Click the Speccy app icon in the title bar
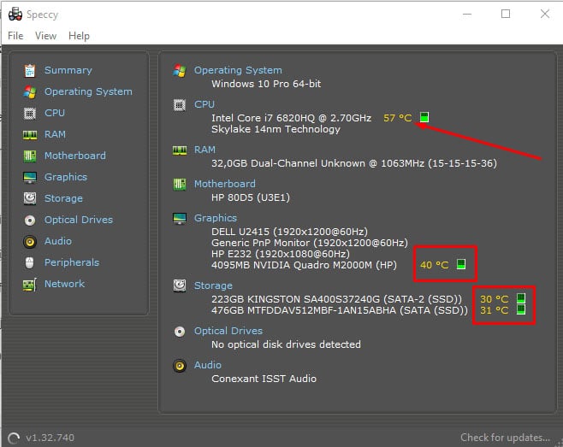The image size is (563, 447). click(15, 14)
